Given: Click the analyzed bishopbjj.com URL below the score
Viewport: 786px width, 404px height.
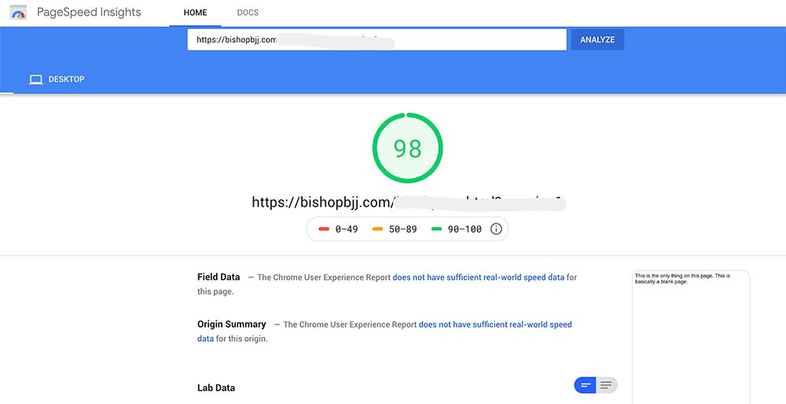Looking at the screenshot, I should coord(409,203).
